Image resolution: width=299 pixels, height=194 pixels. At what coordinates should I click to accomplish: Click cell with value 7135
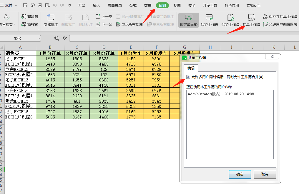point(157,117)
